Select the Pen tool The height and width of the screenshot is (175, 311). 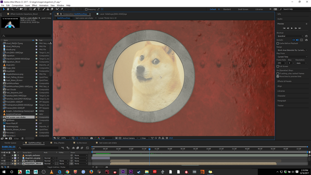[x=35, y=9]
